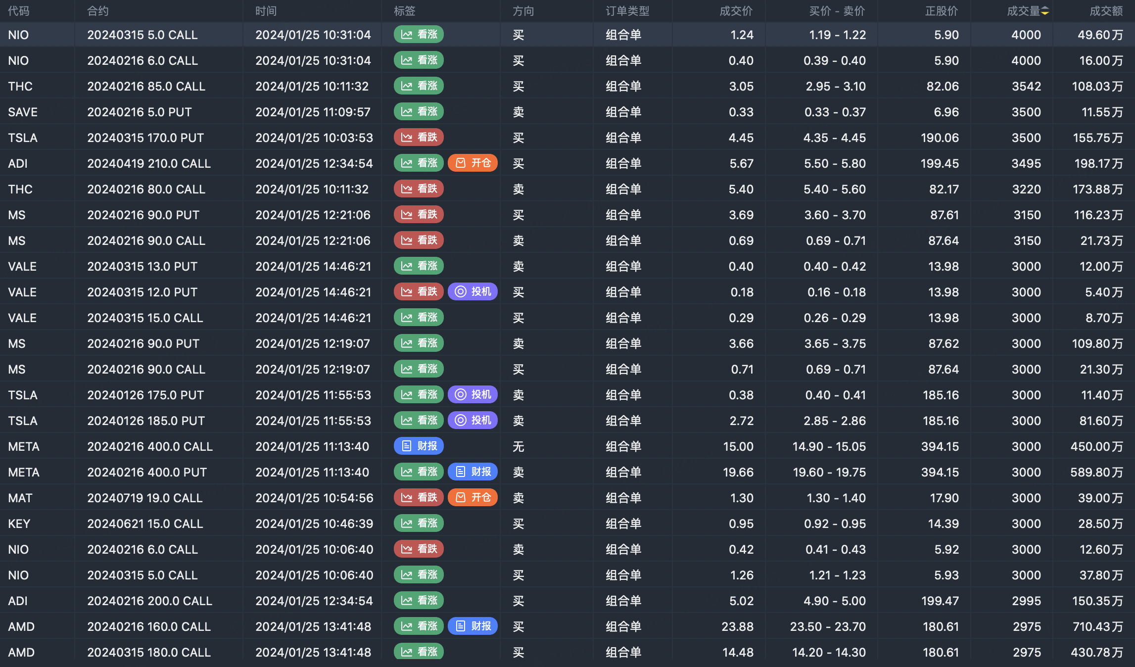The image size is (1135, 667).
Task: Click the 看跌 tag on TSLA 170.0 PUT
Action: click(419, 138)
